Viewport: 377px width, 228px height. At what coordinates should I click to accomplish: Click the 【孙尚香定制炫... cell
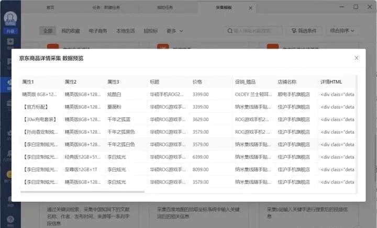click(x=40, y=132)
